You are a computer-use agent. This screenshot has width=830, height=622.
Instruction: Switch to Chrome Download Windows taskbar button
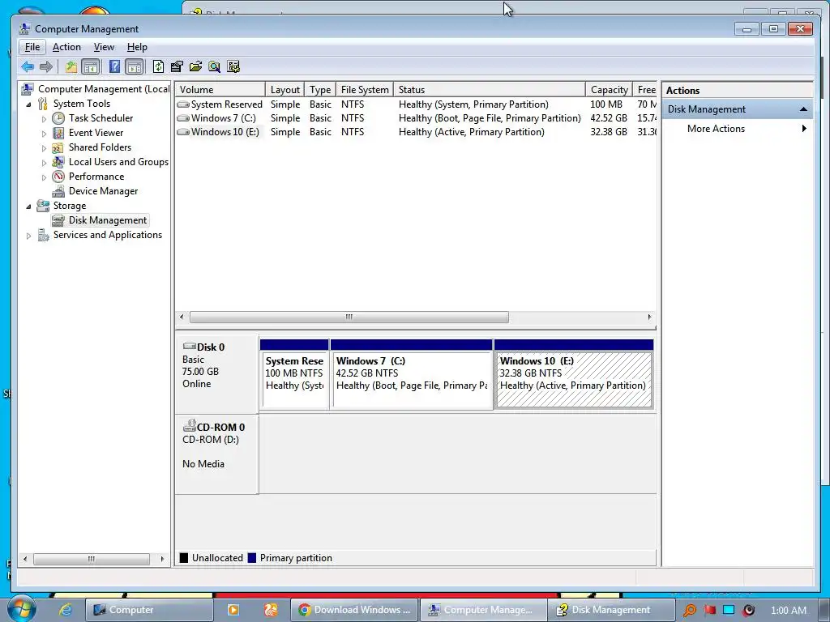click(x=354, y=610)
